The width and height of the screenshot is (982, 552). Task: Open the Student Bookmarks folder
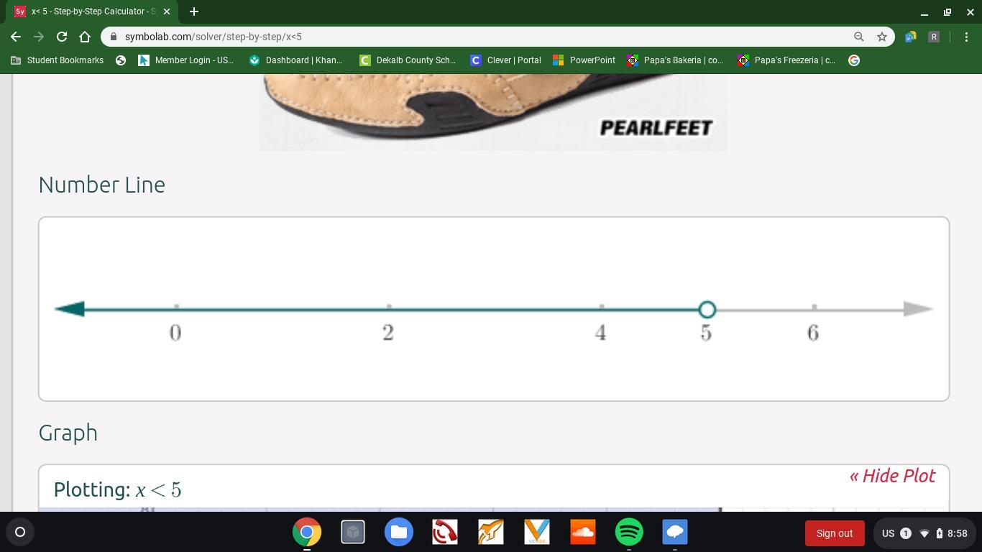58,60
